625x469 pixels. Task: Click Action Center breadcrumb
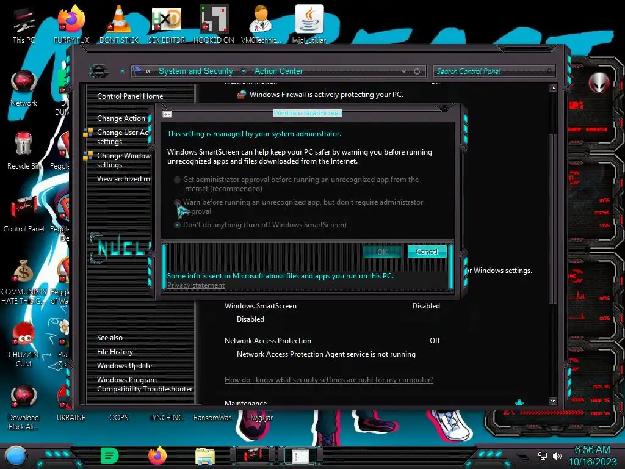278,71
